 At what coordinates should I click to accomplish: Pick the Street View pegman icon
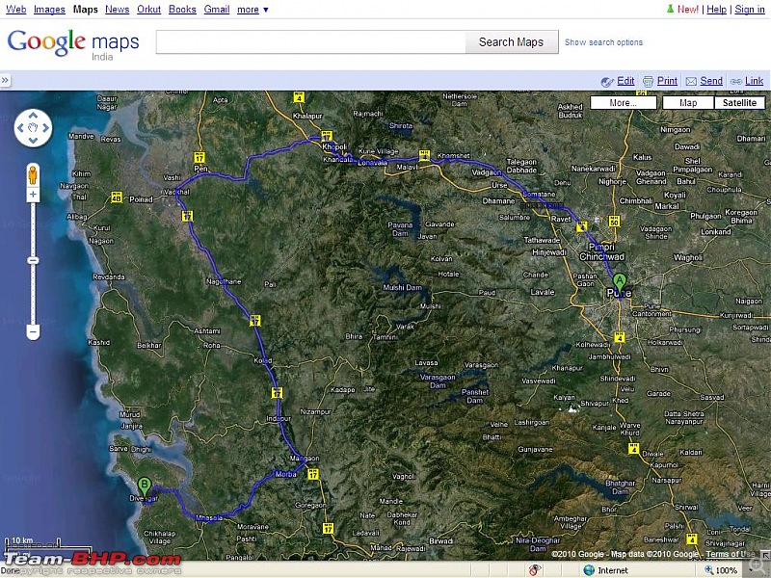(x=33, y=175)
